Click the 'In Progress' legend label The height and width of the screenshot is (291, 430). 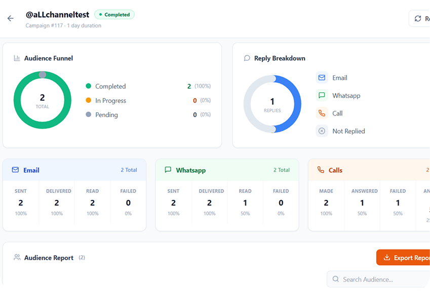click(110, 101)
